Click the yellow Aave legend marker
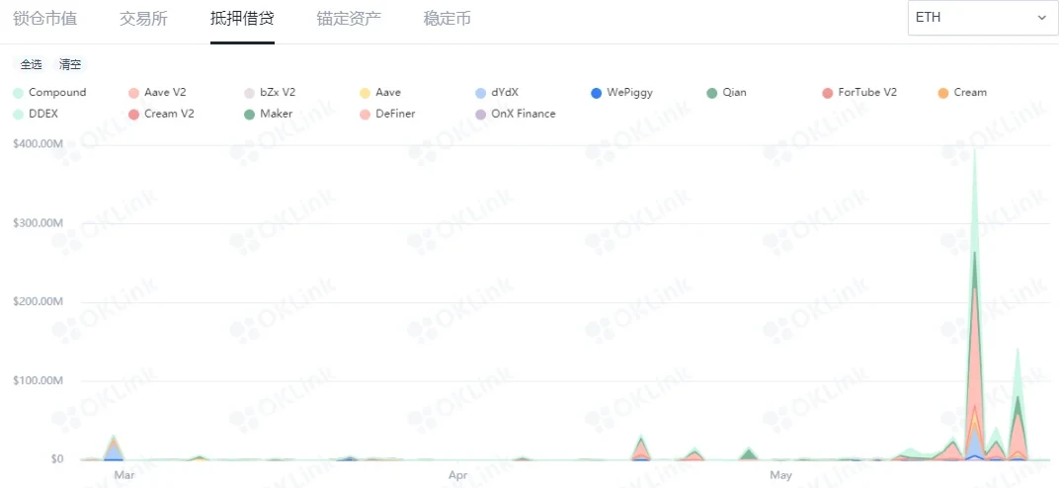The image size is (1059, 488). 366,93
